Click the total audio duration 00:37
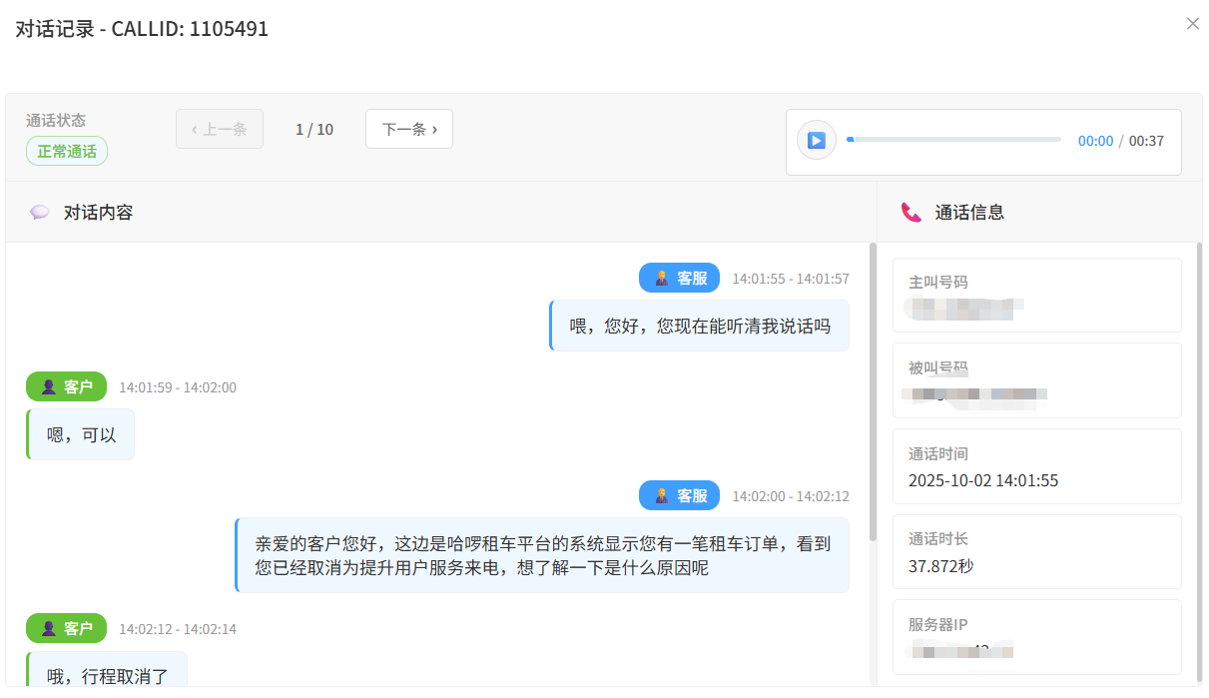 point(1146,141)
